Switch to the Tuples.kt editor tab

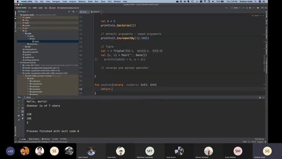[96, 12]
